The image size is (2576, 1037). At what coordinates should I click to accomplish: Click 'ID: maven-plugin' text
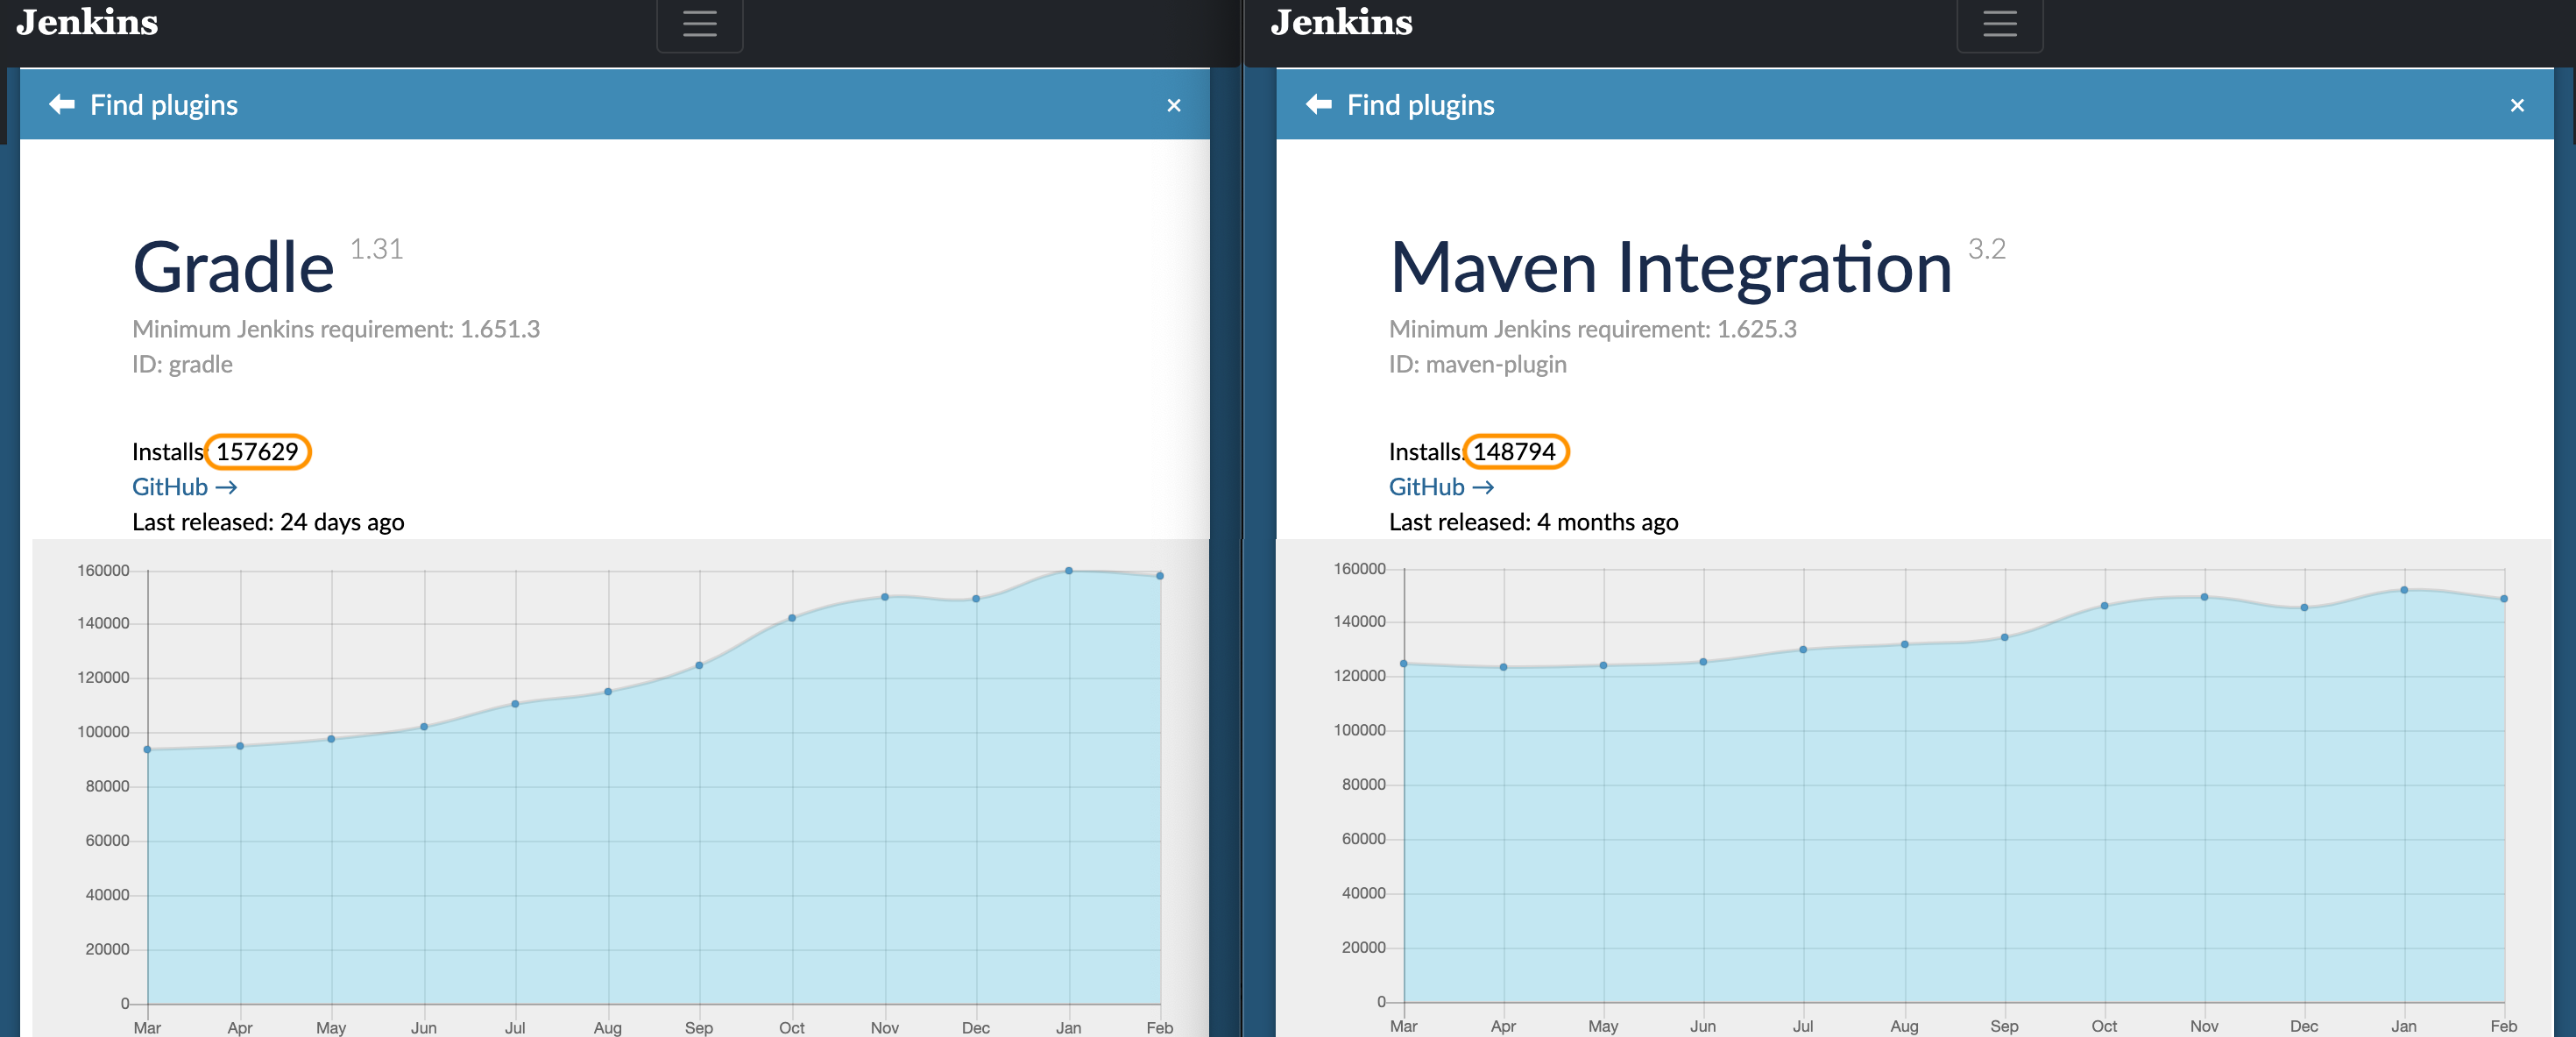(1477, 364)
